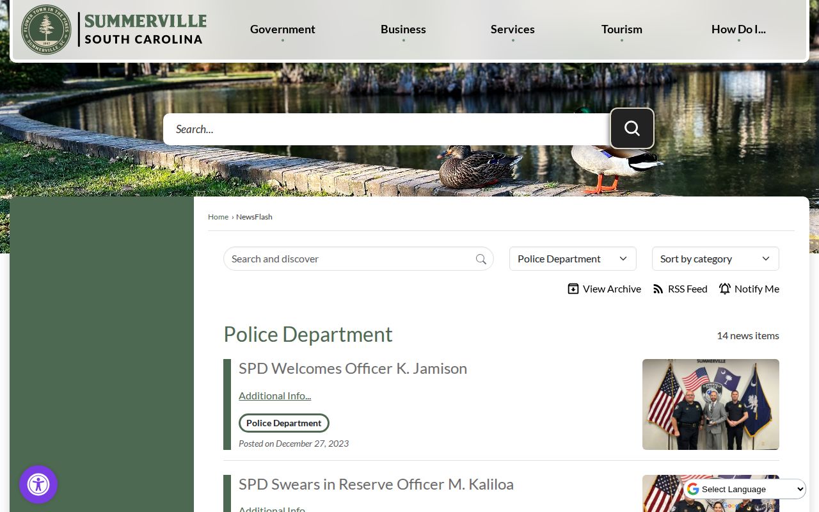Click the Police Department category tag
Screen dimensions: 819x512
click(x=284, y=423)
